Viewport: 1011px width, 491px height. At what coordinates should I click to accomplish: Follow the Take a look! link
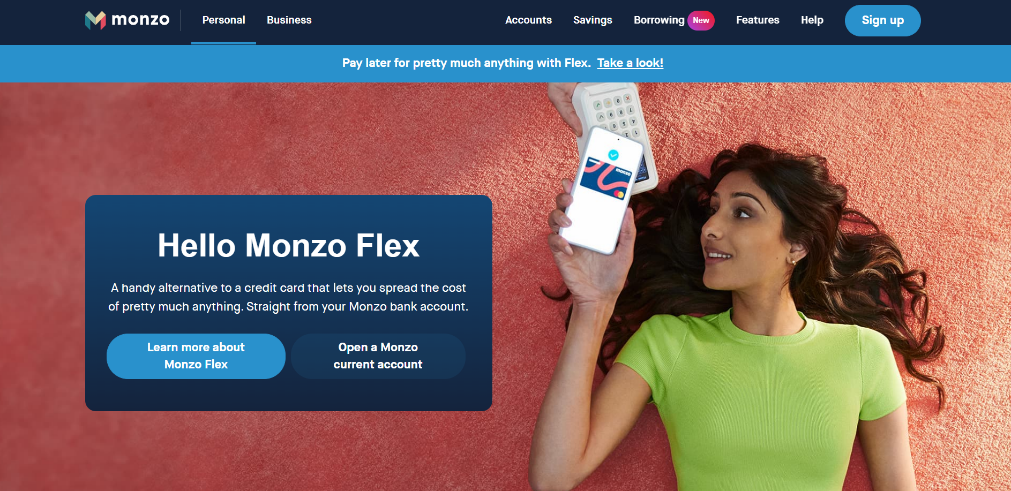point(630,63)
